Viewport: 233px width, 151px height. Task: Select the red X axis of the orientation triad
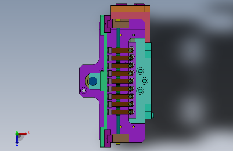[x=23, y=134]
